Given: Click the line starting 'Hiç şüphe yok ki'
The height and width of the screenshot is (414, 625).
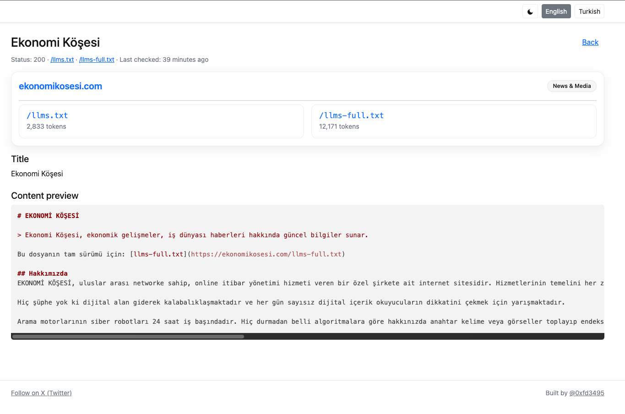Looking at the screenshot, I should (291, 302).
